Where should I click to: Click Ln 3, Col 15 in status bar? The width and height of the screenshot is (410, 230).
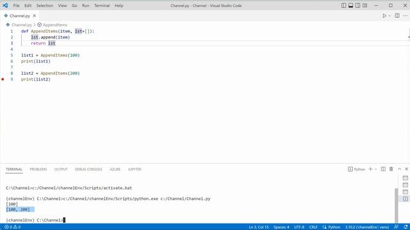259,227
